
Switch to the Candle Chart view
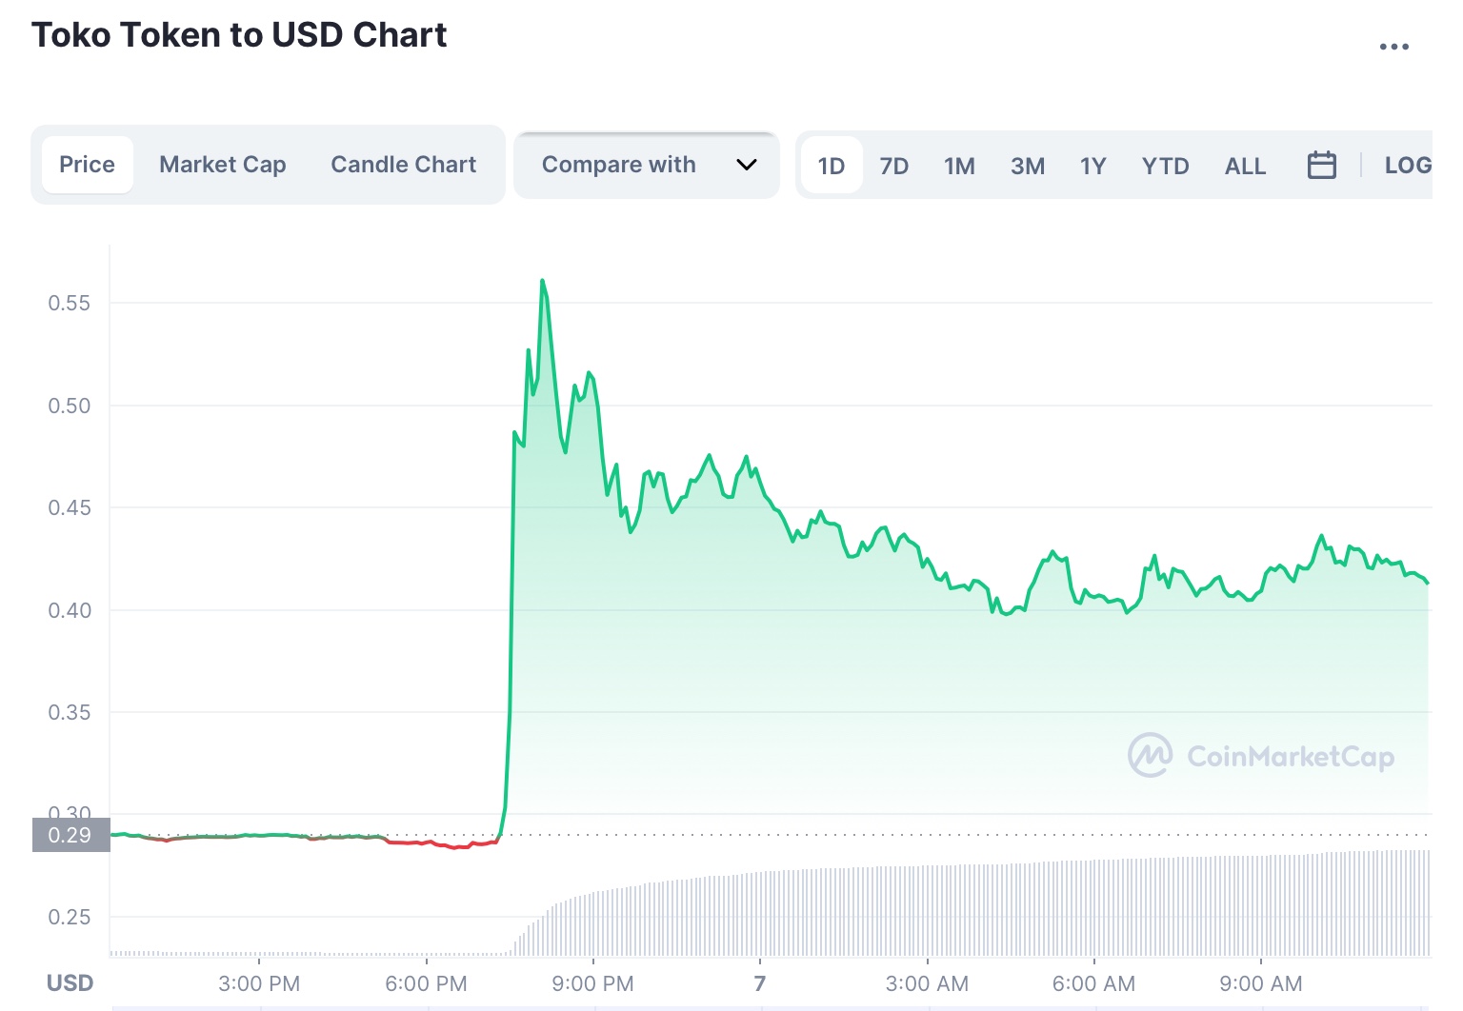click(x=403, y=165)
